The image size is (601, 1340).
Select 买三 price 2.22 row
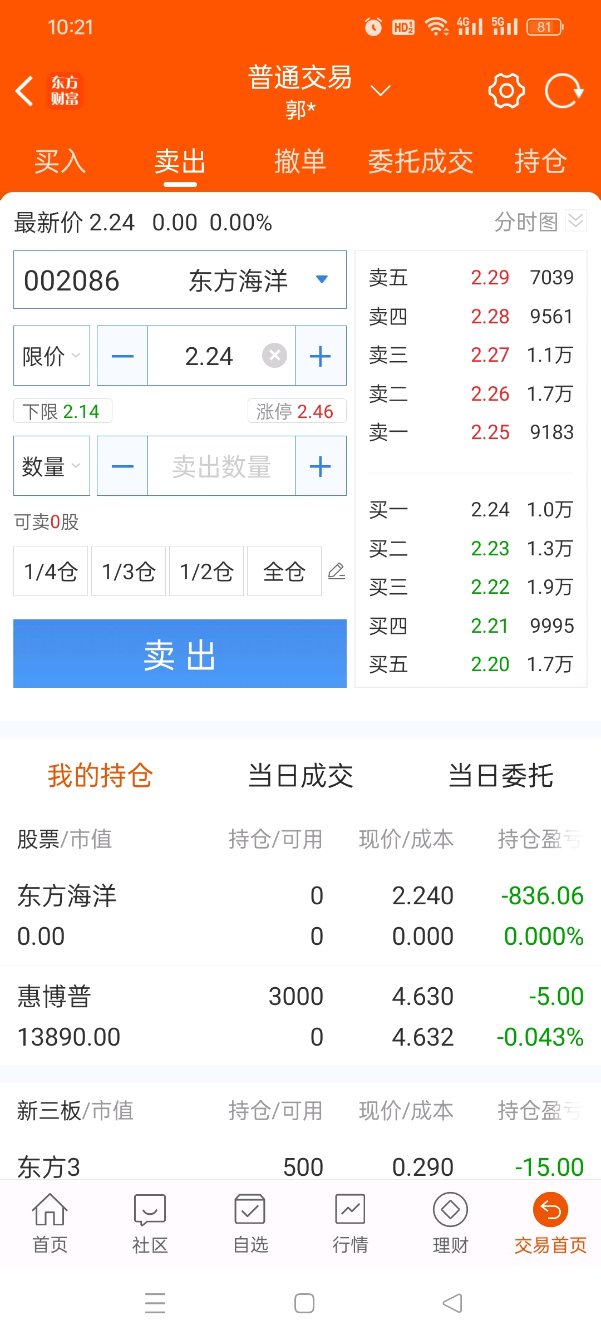[471, 587]
